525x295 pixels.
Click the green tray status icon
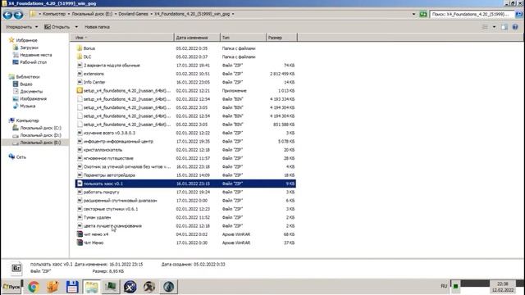(455, 286)
